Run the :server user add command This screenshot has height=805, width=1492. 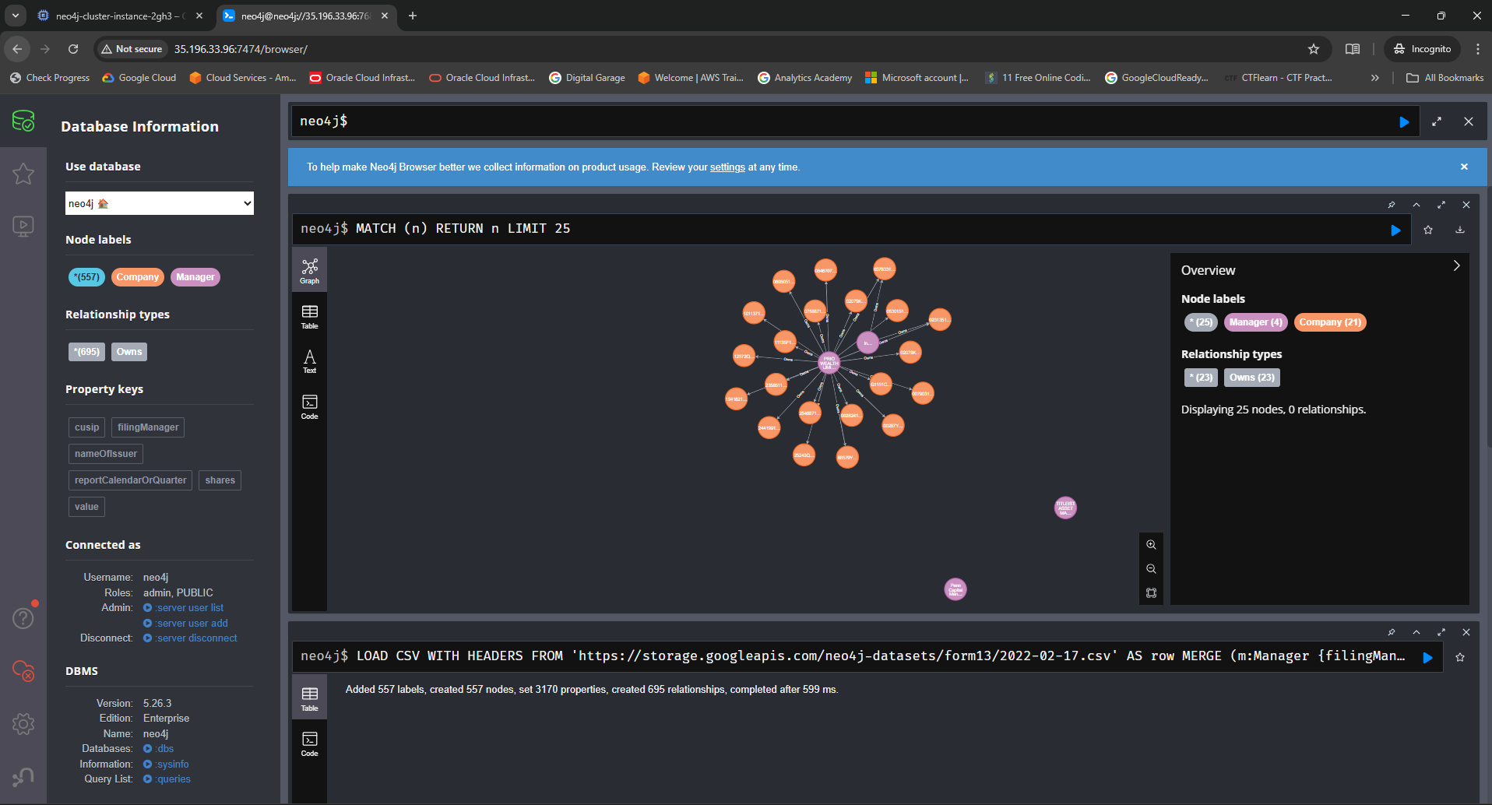click(186, 624)
